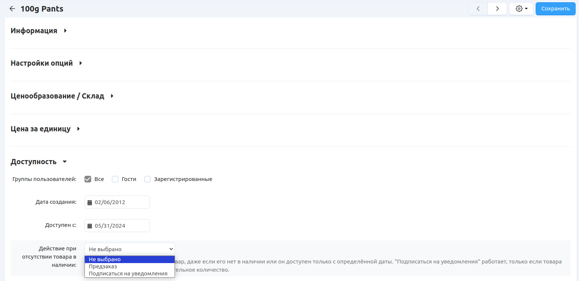The image size is (579, 281).
Task: Expand Ценообразование / Склад section
Action: 112,96
